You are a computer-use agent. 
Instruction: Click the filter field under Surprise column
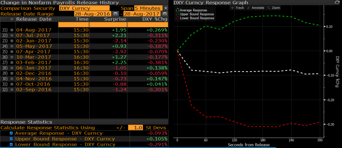[108, 24]
